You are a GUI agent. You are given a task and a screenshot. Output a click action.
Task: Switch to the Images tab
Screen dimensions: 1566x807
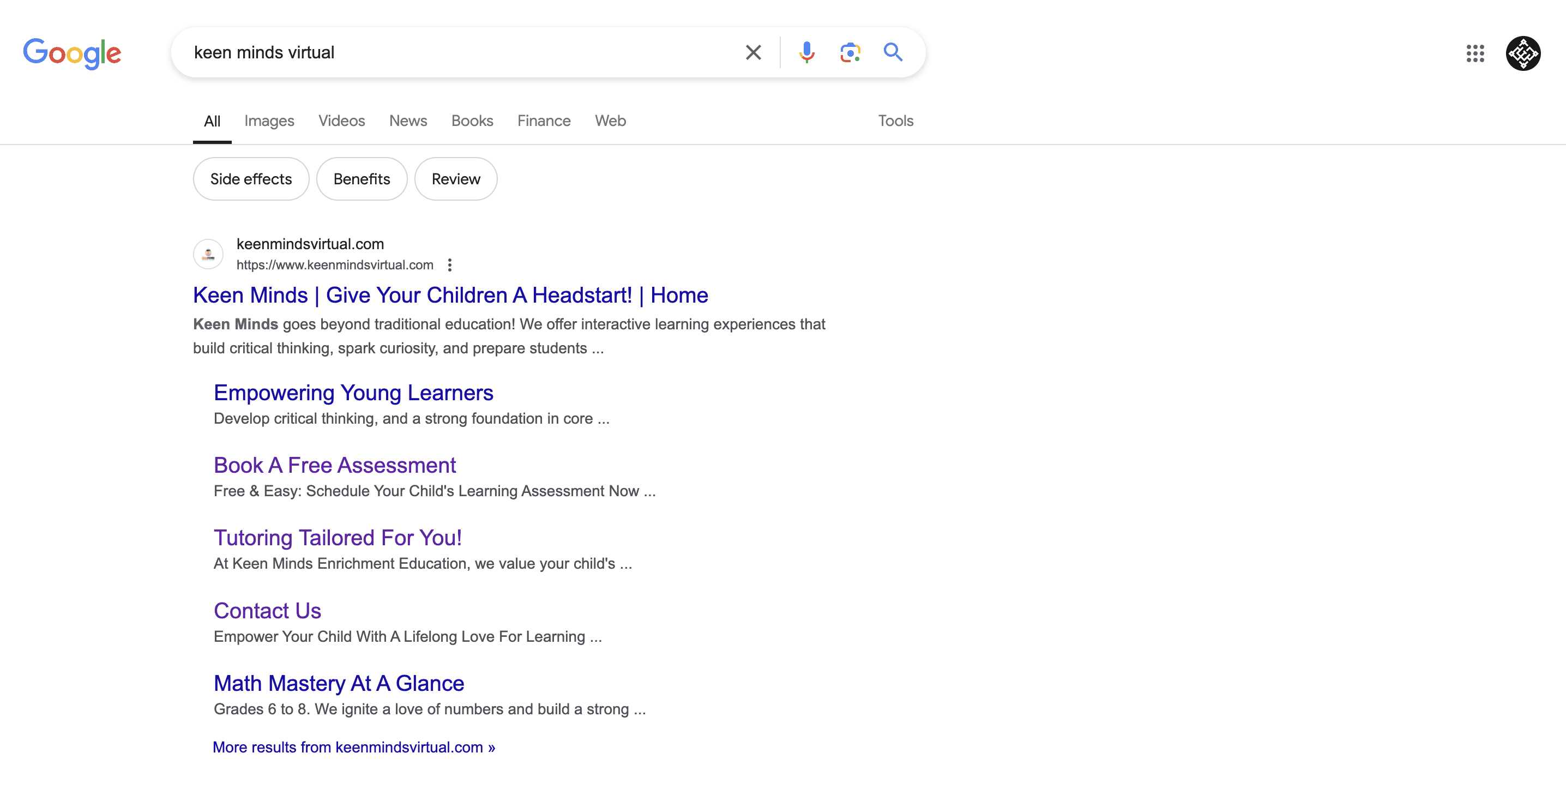click(269, 121)
